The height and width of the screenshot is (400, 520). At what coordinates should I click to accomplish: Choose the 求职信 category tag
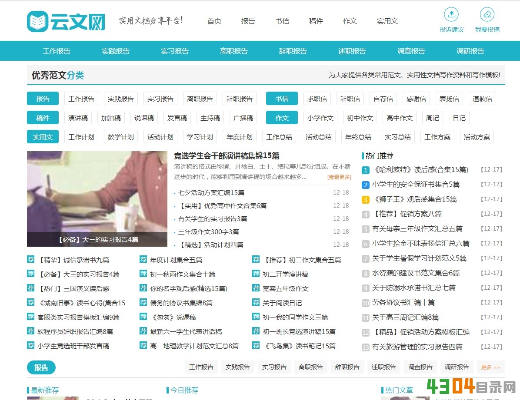pyautogui.click(x=317, y=99)
